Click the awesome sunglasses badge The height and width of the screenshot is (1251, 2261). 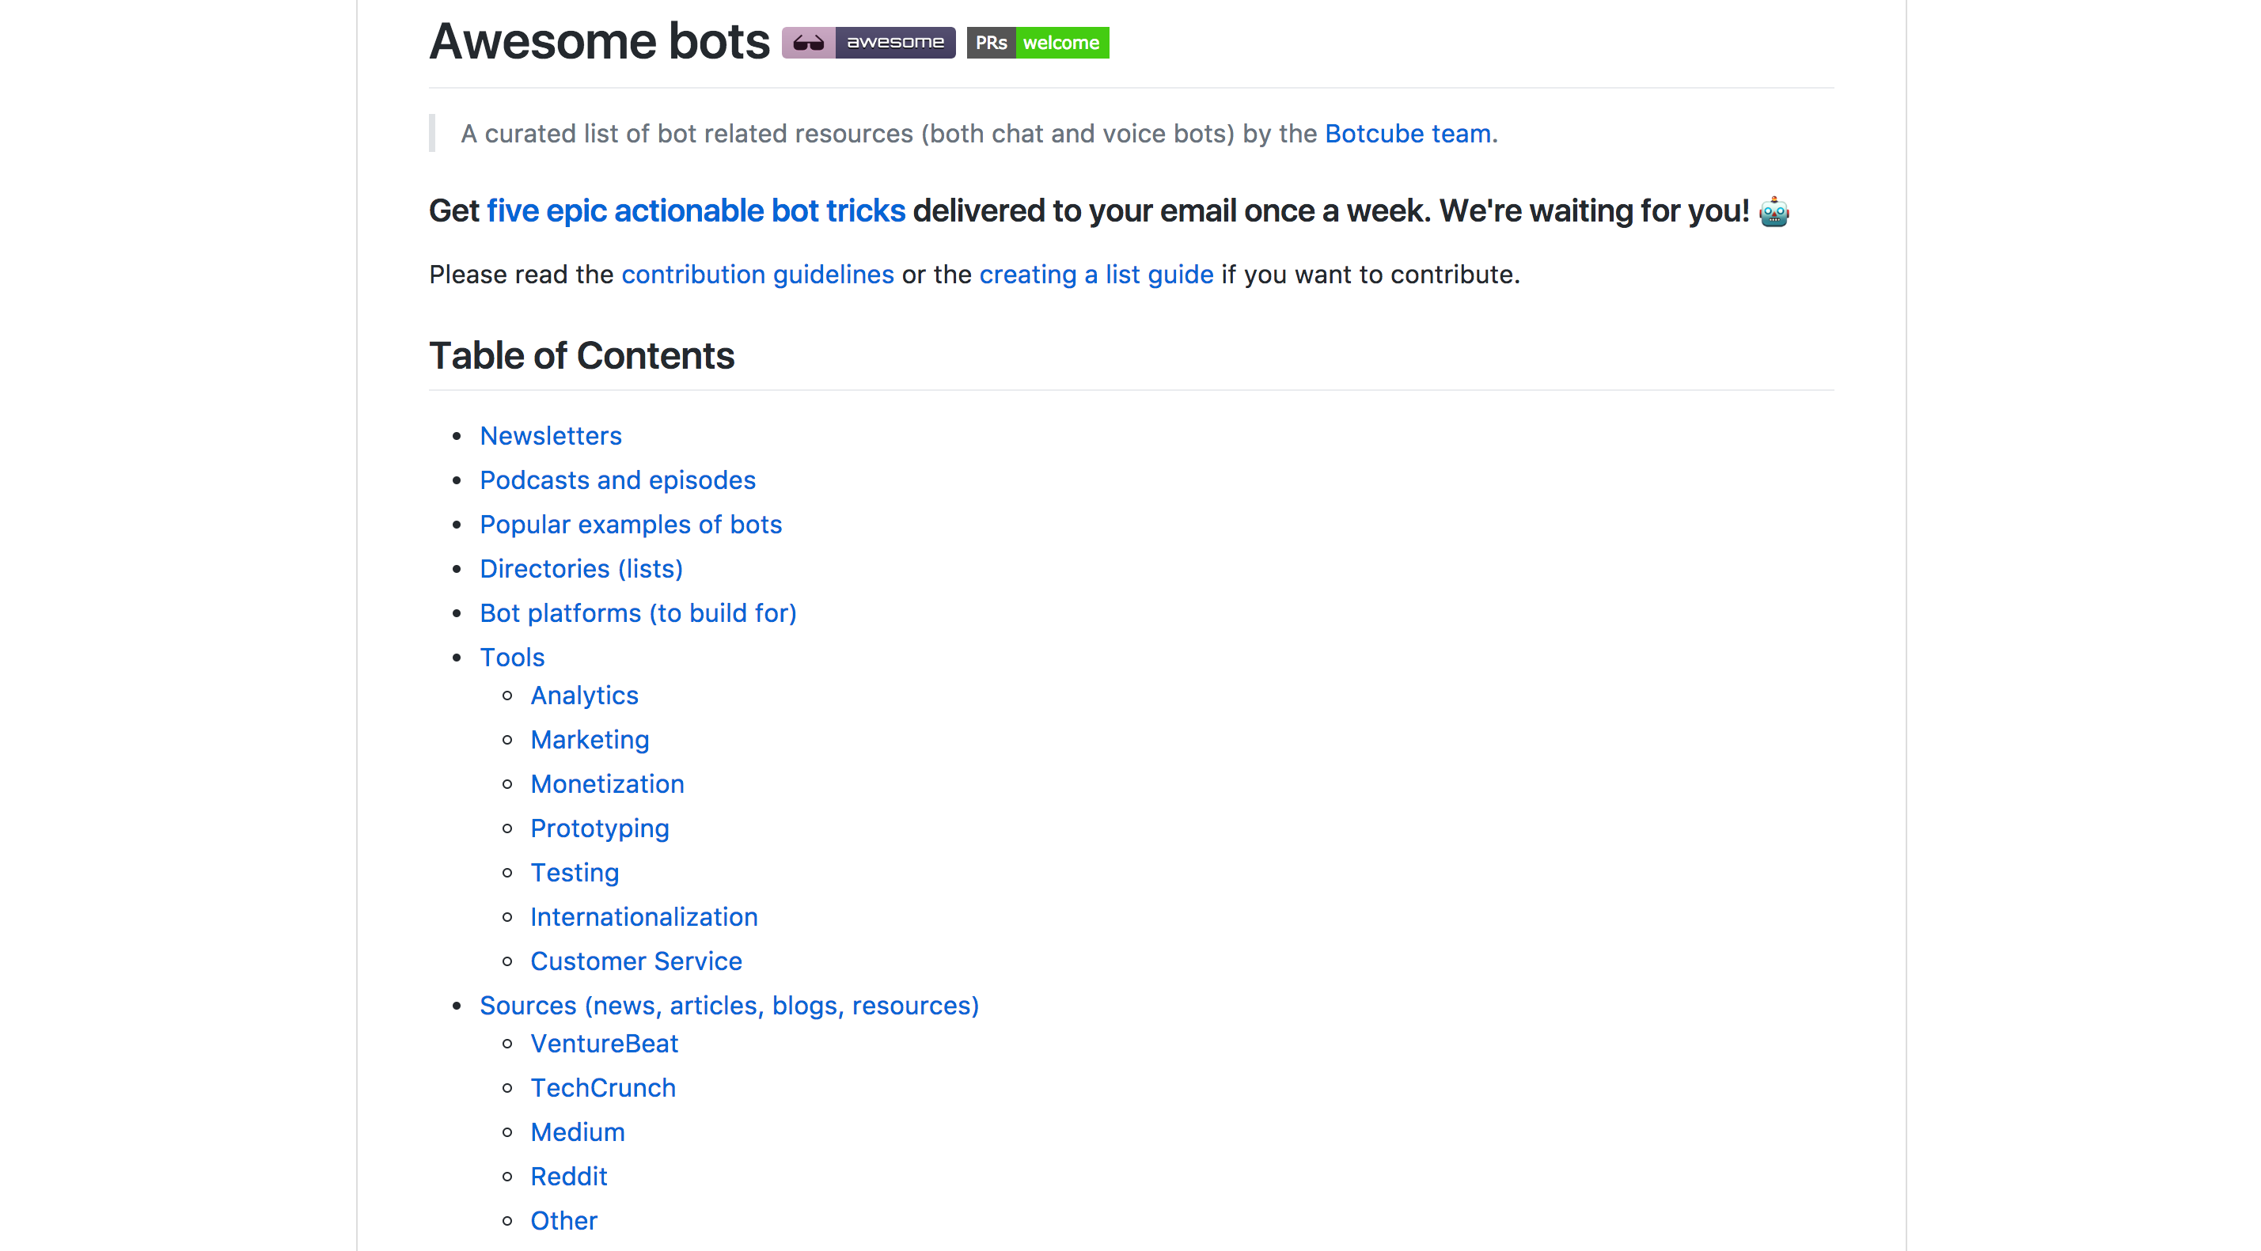(x=868, y=42)
